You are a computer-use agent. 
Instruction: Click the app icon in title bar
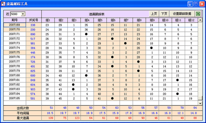3,4
